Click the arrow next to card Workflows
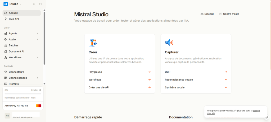 (150, 80)
